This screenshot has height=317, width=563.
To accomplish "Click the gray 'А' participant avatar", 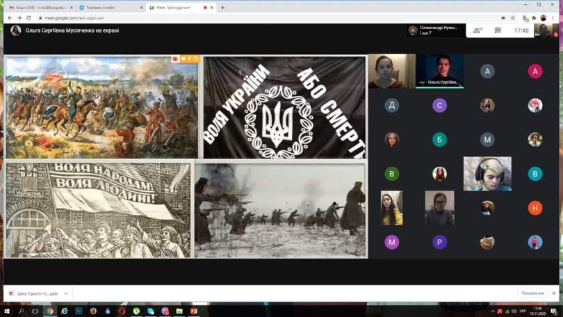I will pos(487,72).
